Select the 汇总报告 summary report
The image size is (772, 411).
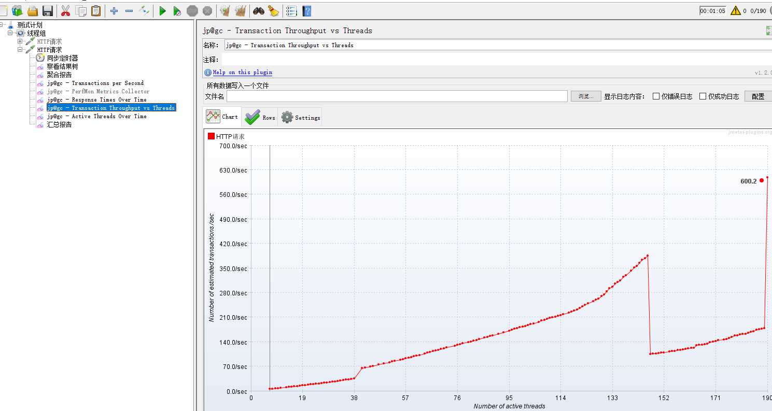[x=59, y=124]
